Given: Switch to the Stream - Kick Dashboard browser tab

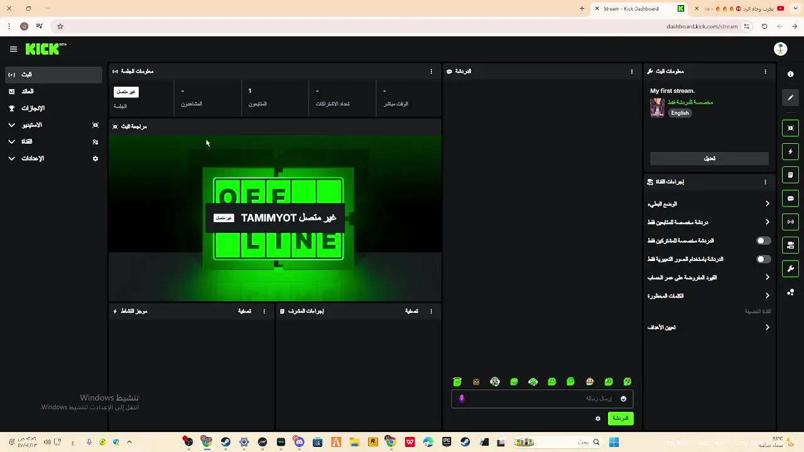Looking at the screenshot, I should [639, 9].
